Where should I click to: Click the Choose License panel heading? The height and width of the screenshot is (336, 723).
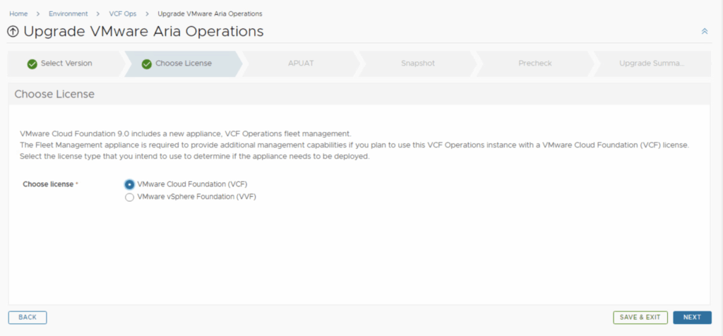54,94
